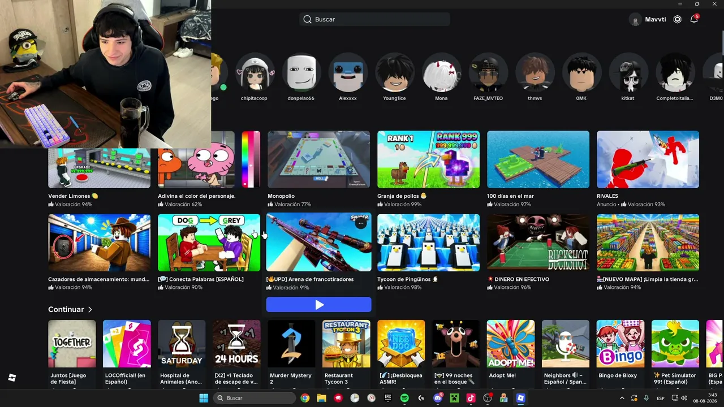Open Murder Mystery 2 in Continuar row

click(x=291, y=344)
